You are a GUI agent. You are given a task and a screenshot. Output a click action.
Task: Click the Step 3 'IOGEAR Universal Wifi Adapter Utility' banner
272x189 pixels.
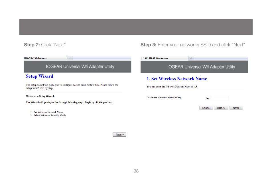pyautogui.click(x=194, y=67)
